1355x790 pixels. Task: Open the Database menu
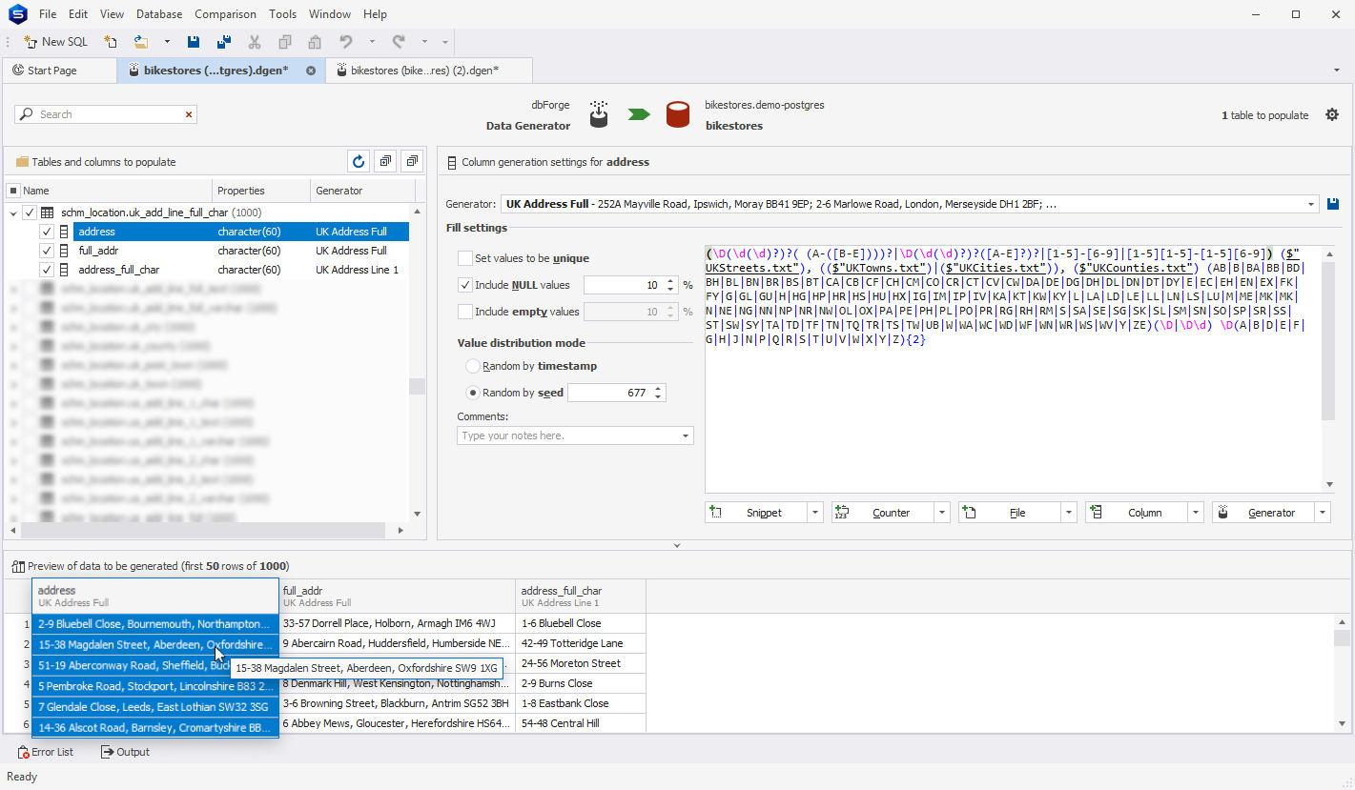(x=159, y=14)
